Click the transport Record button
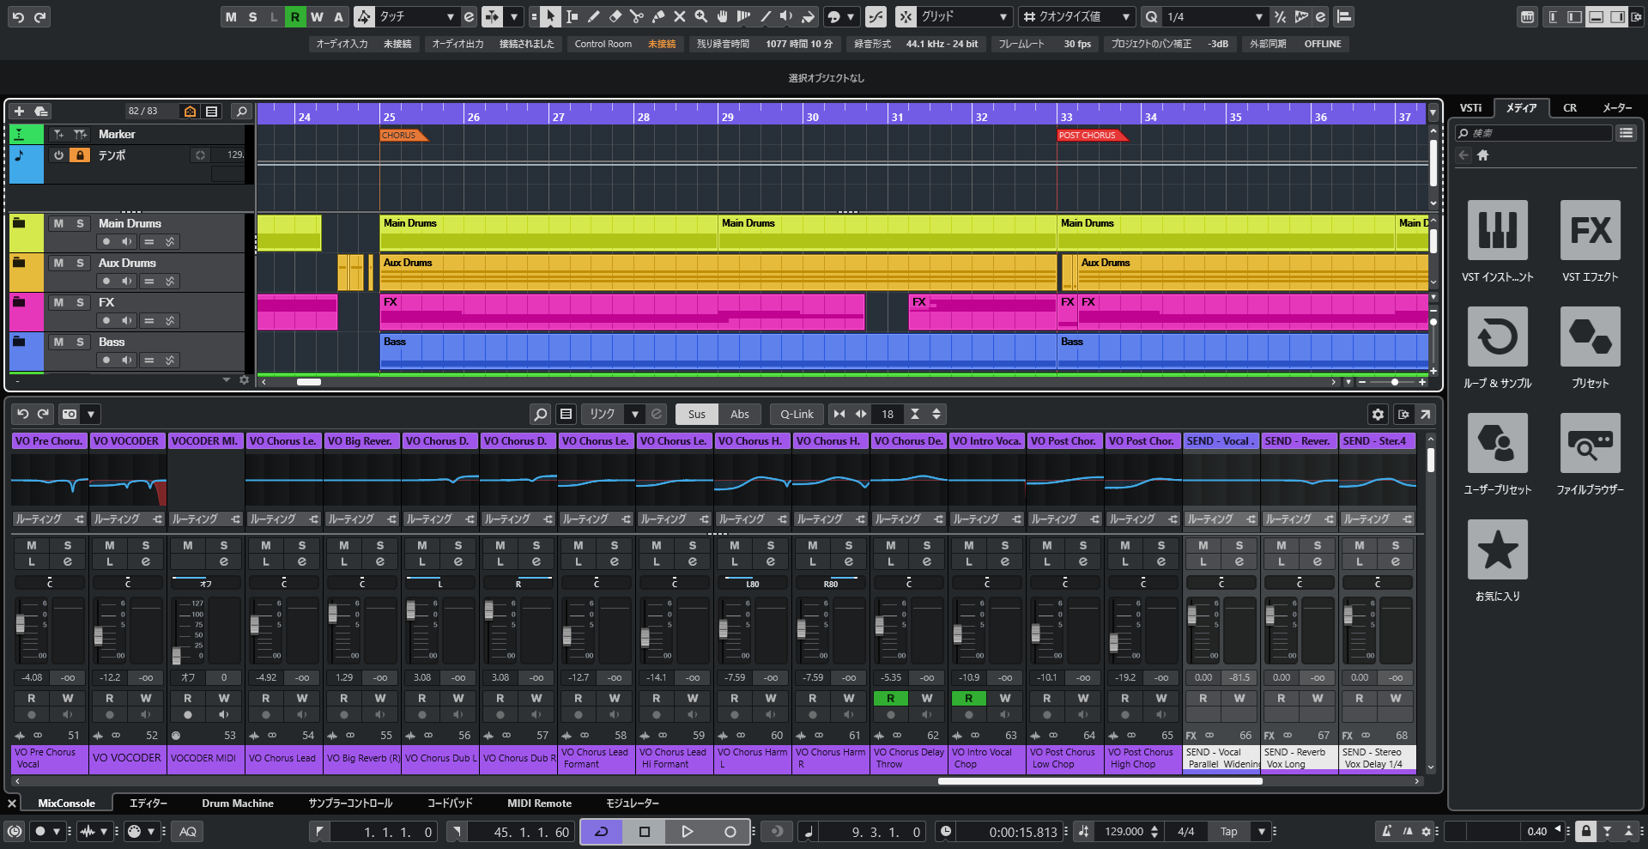Screen dimensions: 1648x849 click(730, 831)
